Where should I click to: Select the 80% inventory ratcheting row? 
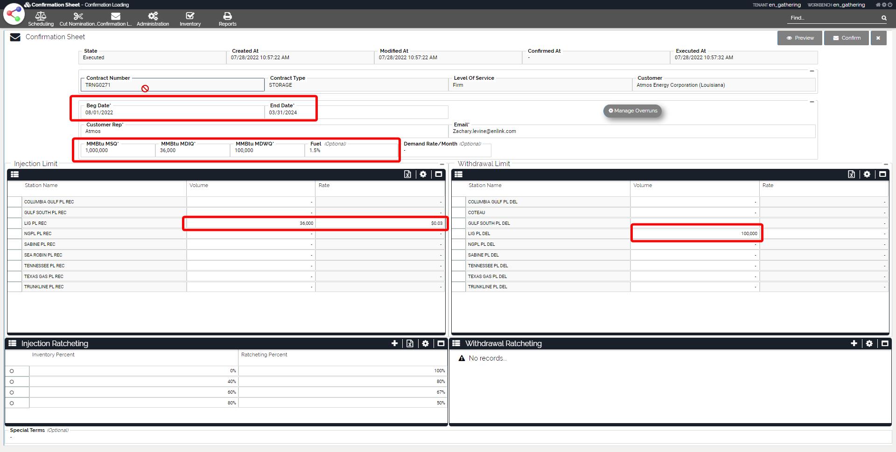[x=12, y=403]
